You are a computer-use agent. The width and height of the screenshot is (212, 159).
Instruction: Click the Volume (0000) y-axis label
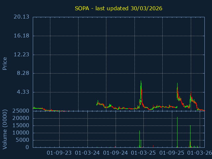coord(5,129)
